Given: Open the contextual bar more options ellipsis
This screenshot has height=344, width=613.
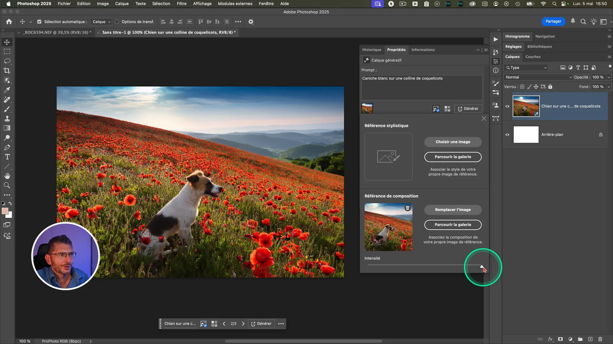Looking at the screenshot, I should click(x=281, y=324).
